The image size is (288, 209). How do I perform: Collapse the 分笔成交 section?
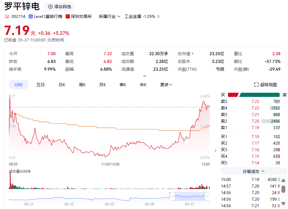263,171
